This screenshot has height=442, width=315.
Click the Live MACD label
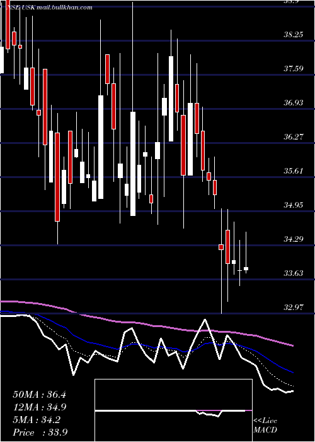tap(265, 426)
